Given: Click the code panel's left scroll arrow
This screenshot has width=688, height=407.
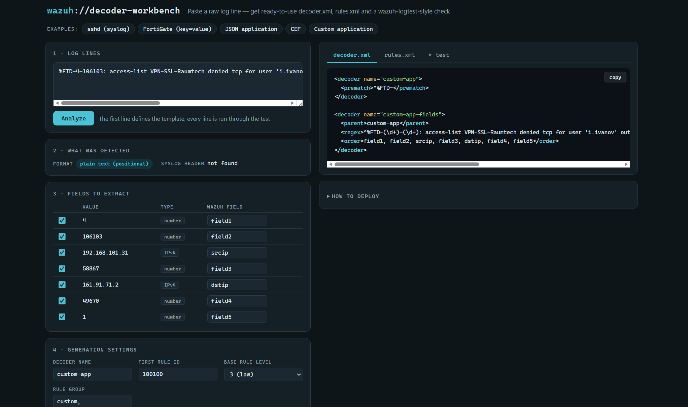Looking at the screenshot, I should point(331,164).
